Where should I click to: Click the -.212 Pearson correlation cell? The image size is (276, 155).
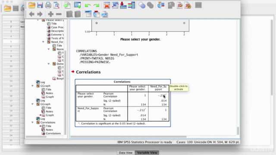point(141,110)
